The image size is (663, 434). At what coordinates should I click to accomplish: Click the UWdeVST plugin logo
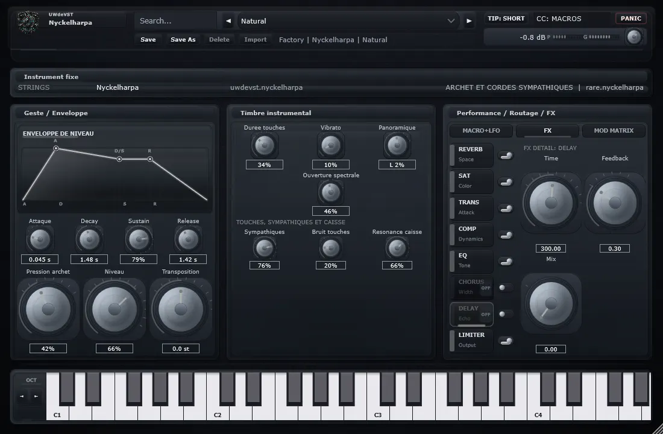(x=28, y=21)
